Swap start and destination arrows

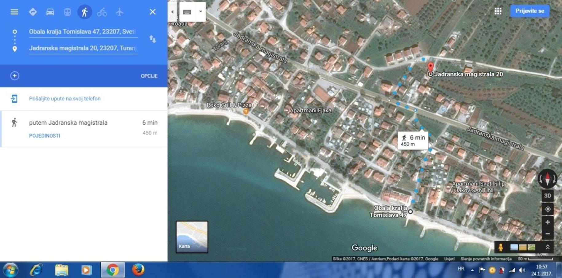click(153, 39)
